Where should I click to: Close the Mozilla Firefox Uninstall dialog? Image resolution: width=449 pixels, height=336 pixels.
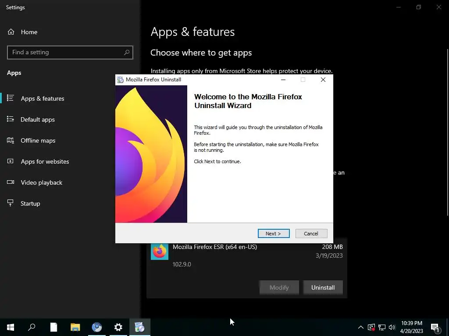coord(323,80)
